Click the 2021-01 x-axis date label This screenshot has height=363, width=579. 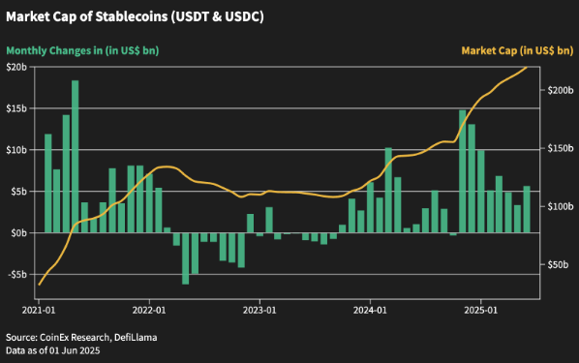[39, 310]
